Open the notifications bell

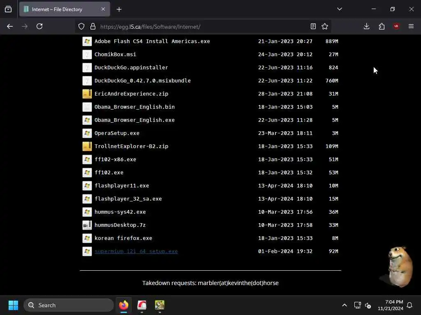point(409,305)
